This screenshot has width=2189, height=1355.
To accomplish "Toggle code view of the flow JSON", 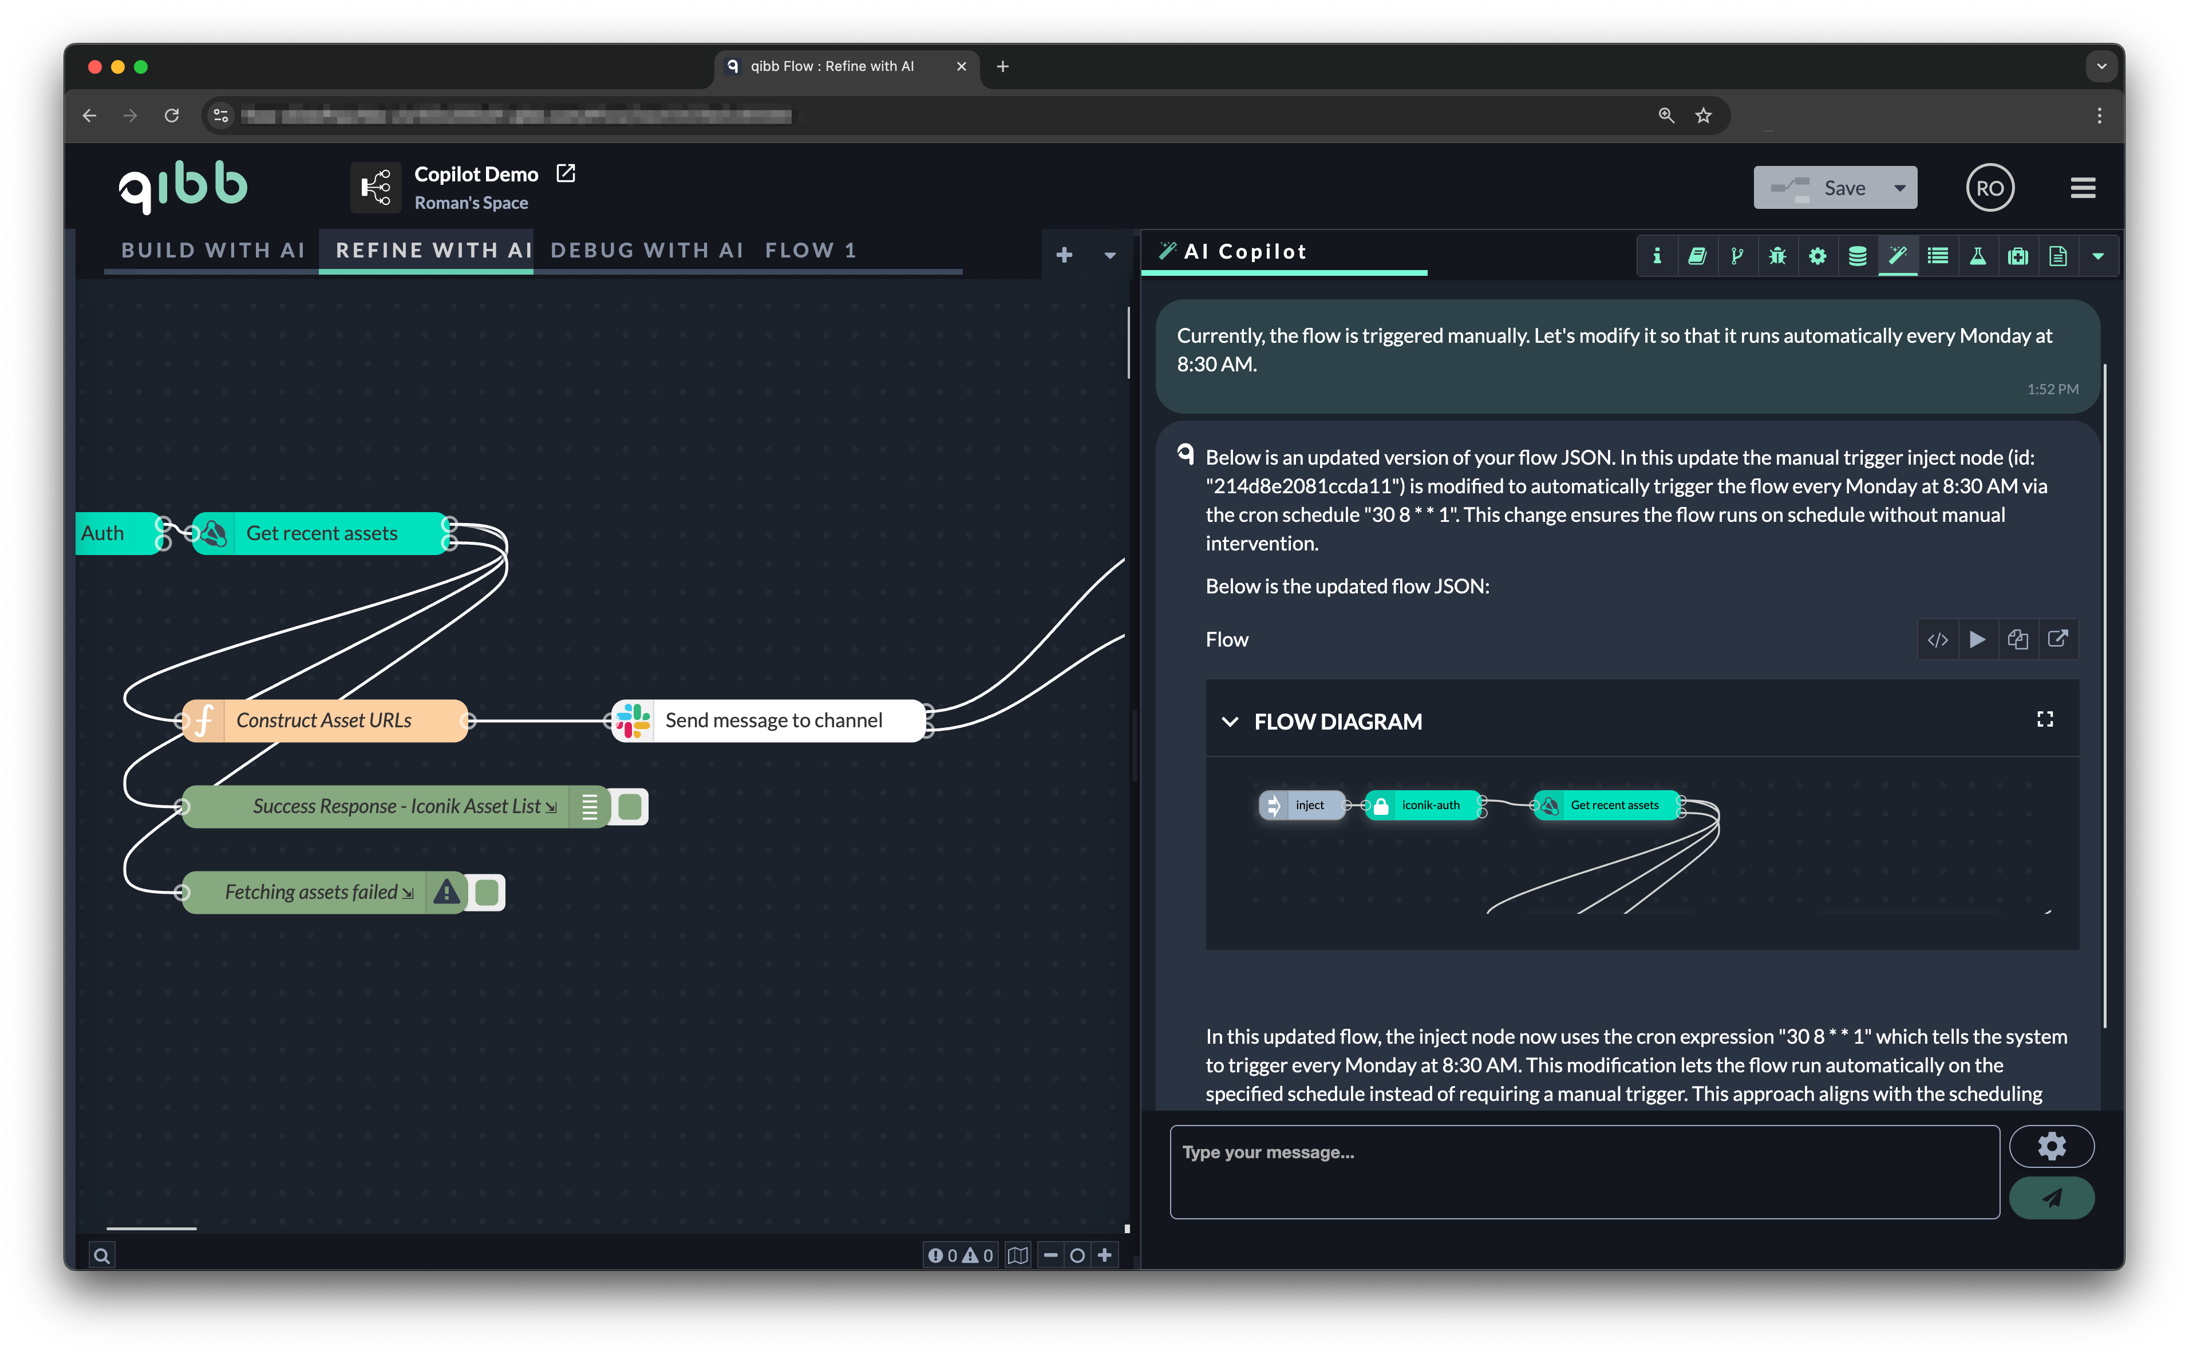I will coord(1938,639).
